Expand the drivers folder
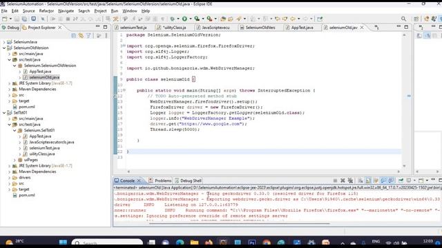 pyautogui.click(x=9, y=178)
